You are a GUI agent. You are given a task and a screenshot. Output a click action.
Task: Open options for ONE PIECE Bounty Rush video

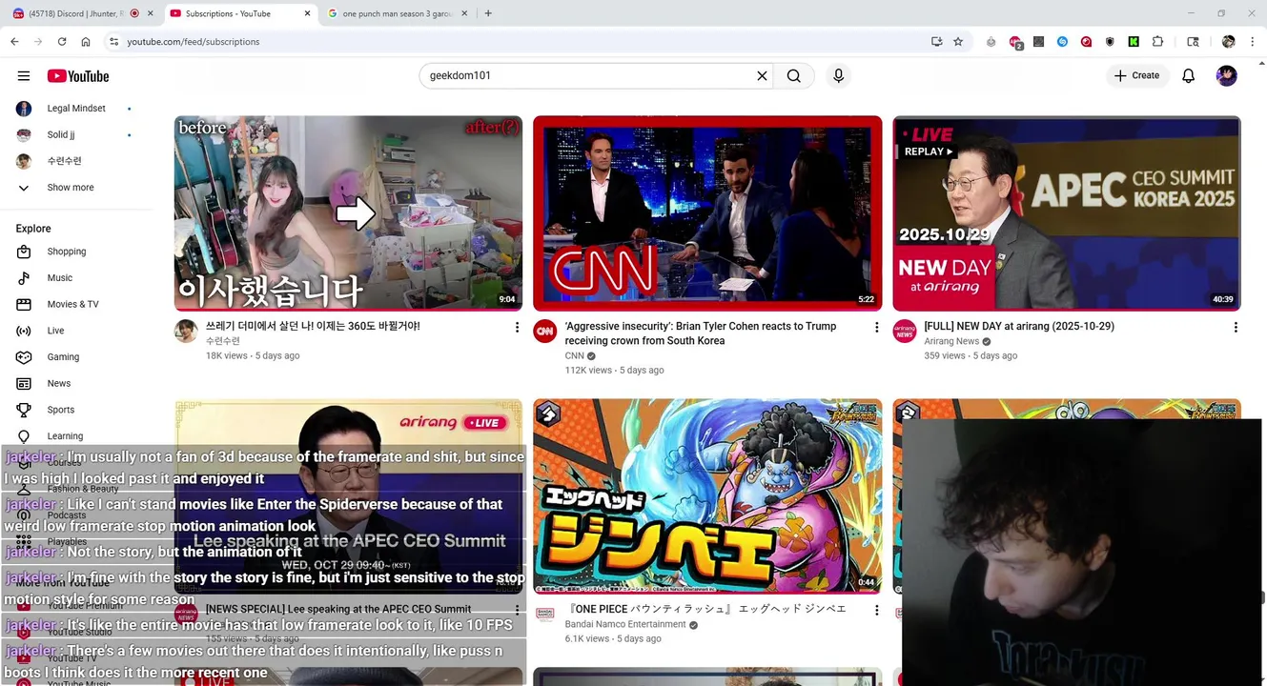(877, 610)
